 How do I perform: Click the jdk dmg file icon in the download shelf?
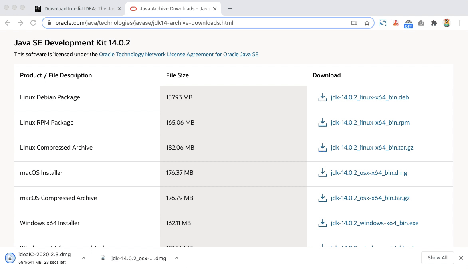point(103,258)
